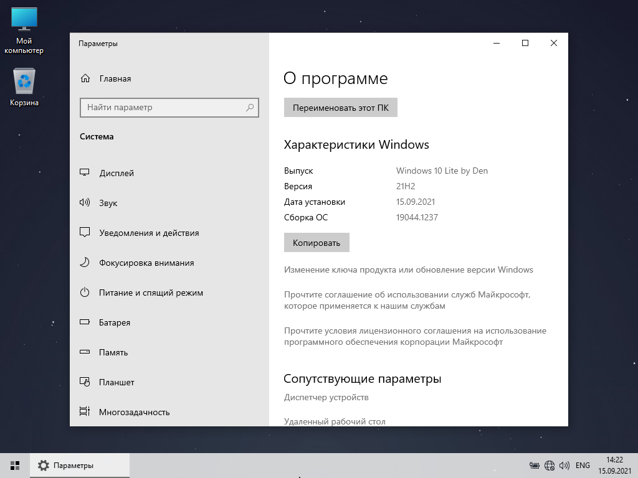Switch input language via ENG indicator
Viewport: 638px width, 478px height.
[x=583, y=466]
